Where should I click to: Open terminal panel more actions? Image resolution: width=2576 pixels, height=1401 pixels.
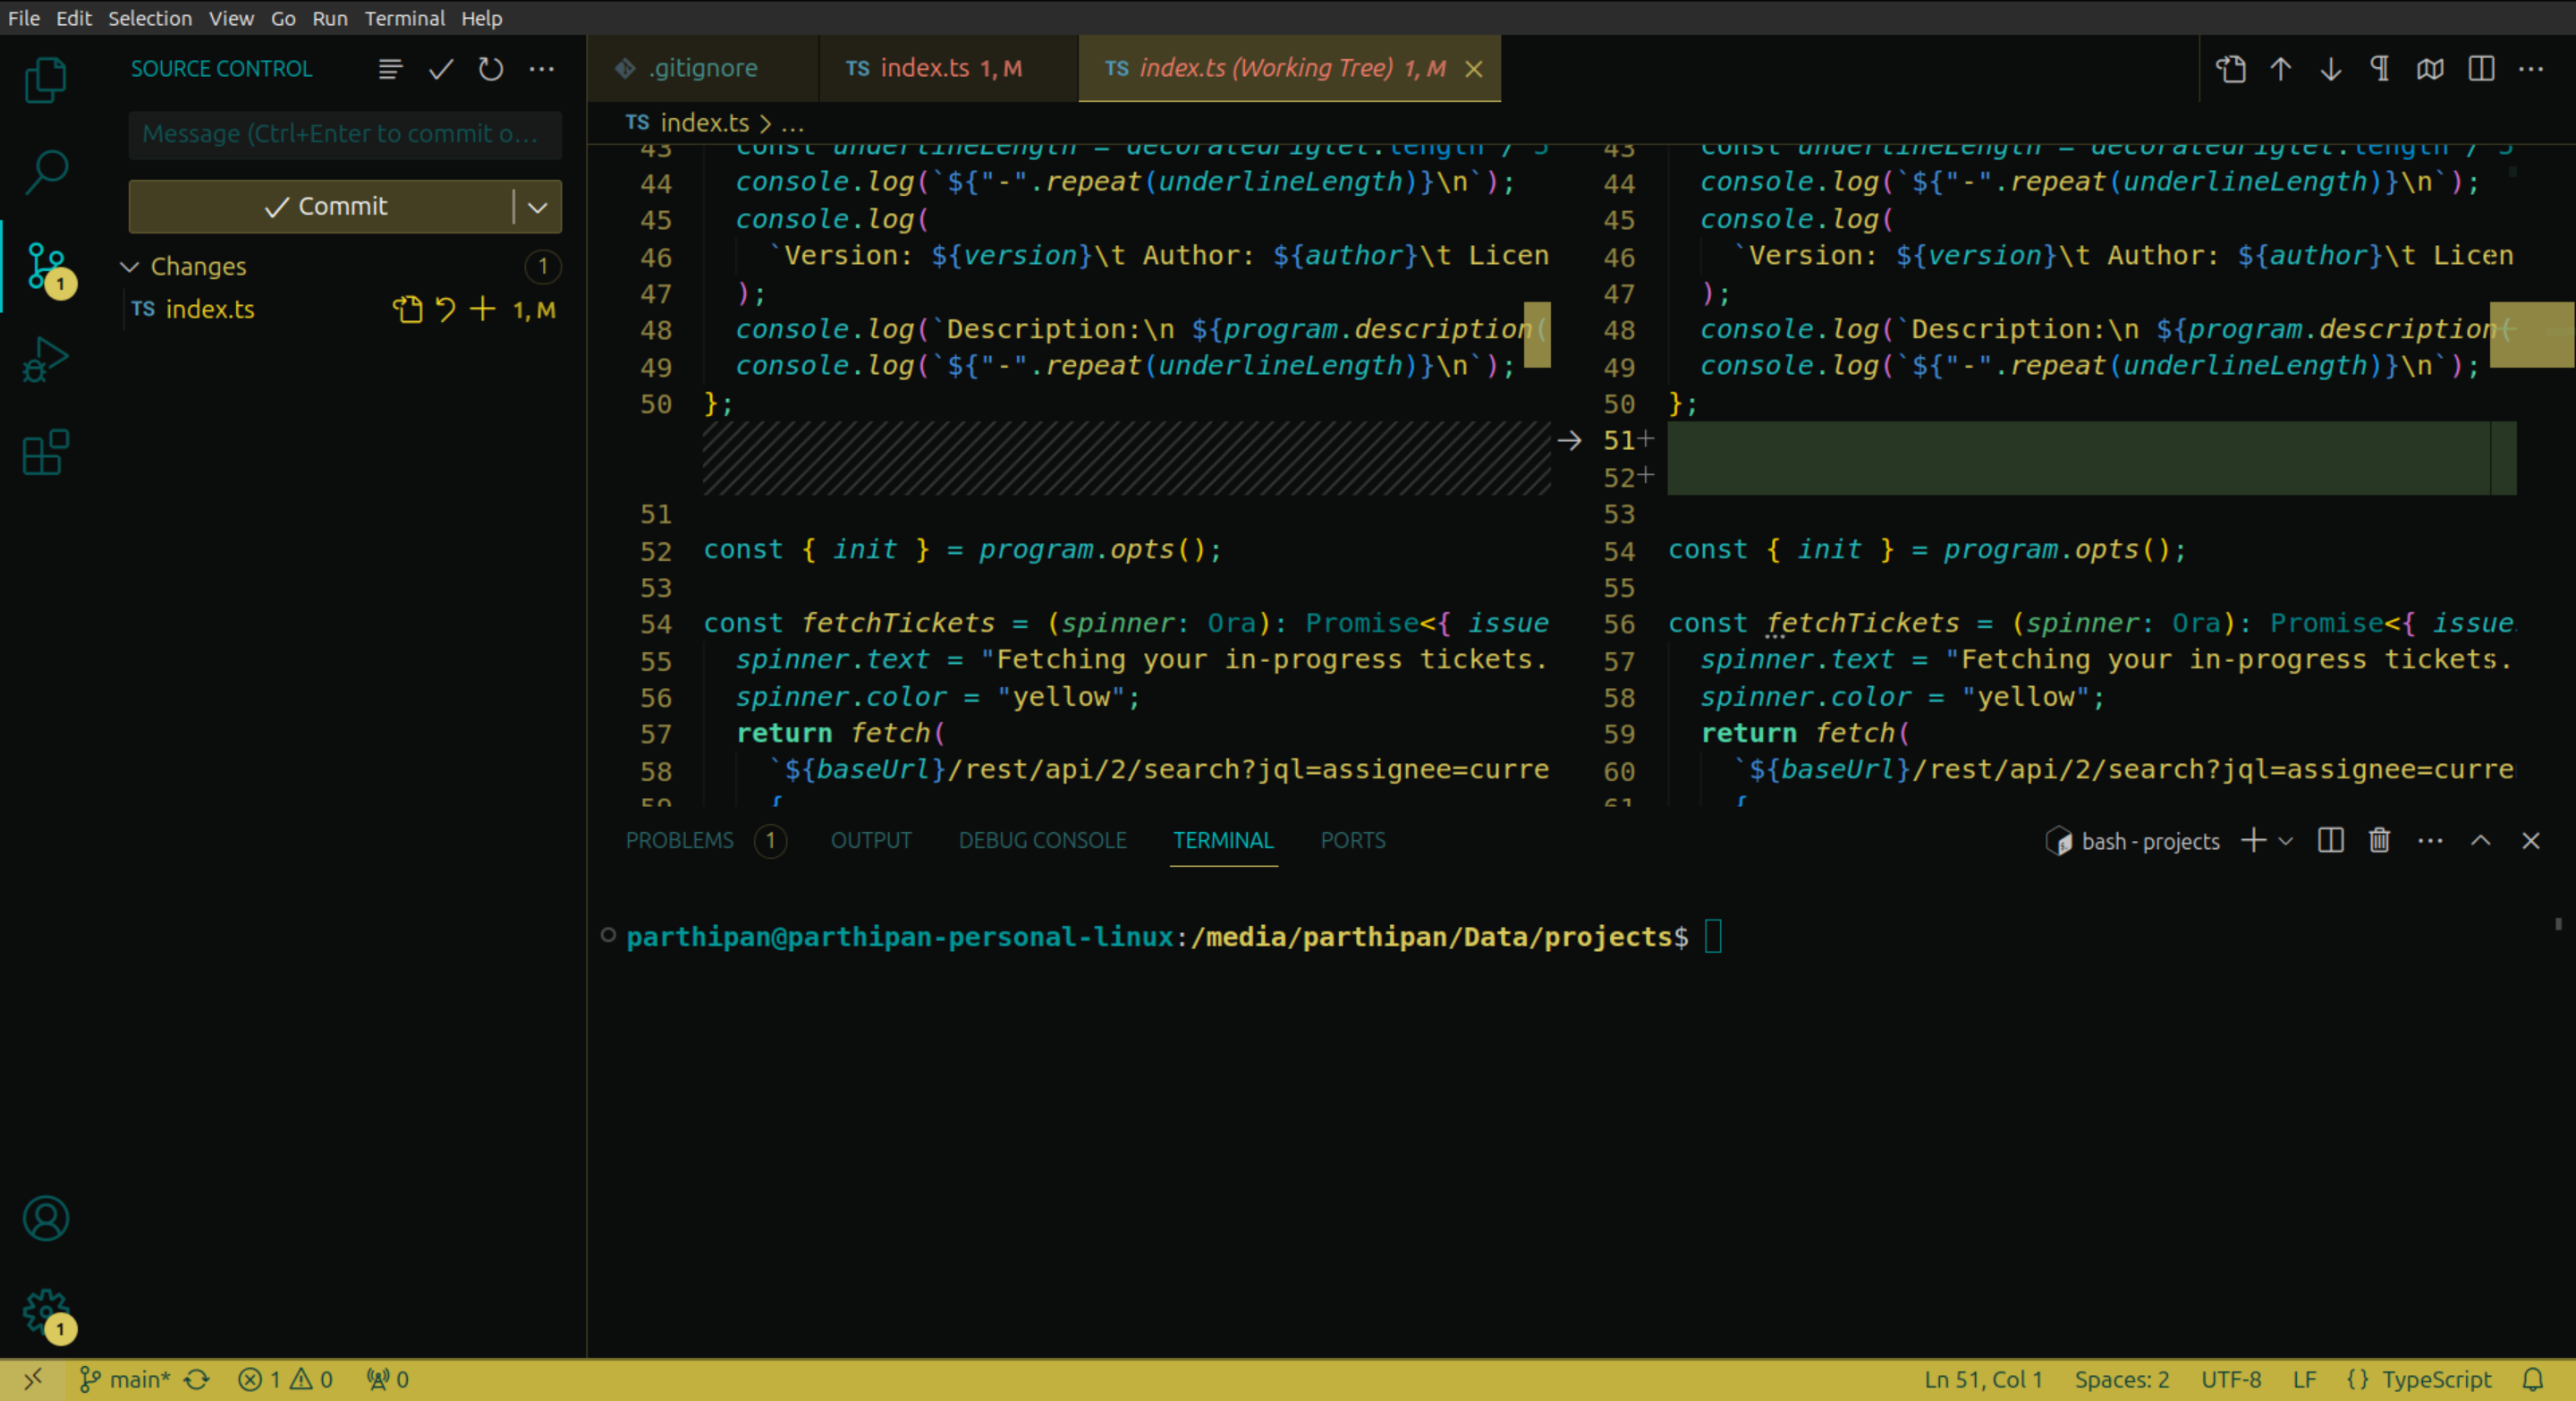tap(2431, 841)
